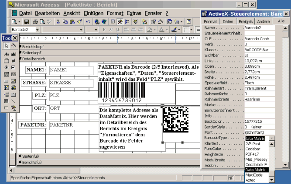Viewport: 291px width, 184px height.
Task: Click the Print icon
Action: click(35, 22)
